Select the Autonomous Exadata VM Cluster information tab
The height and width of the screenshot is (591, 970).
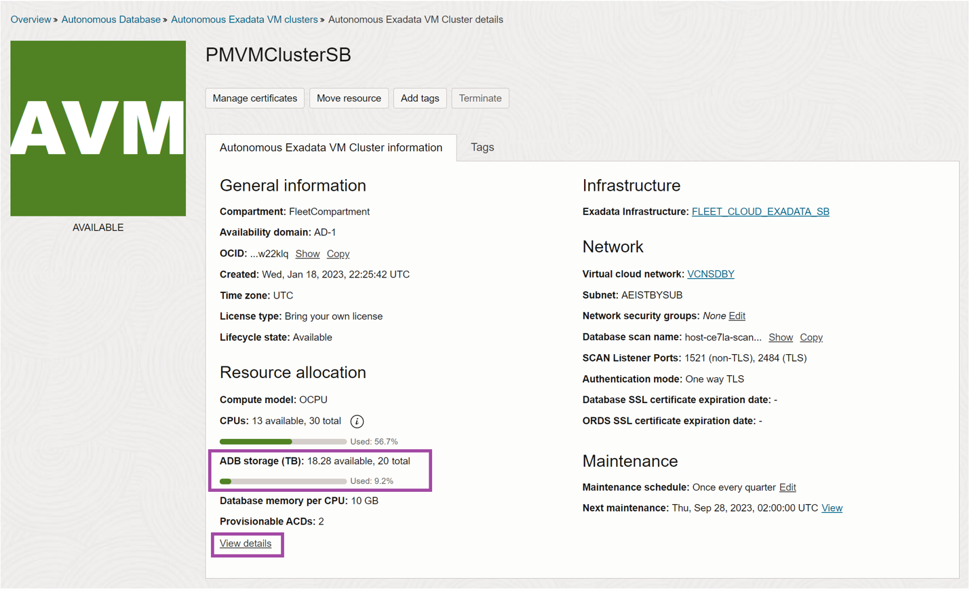click(x=330, y=147)
